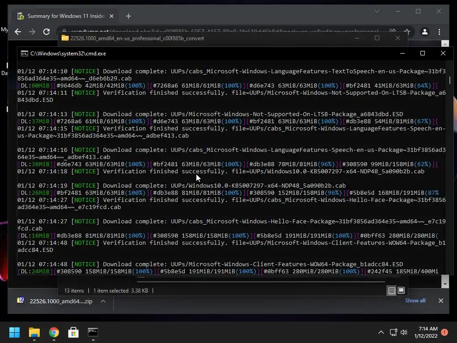Maximize the cmd.exe window
Viewport: 457px width, 343px height.
click(x=423, y=54)
